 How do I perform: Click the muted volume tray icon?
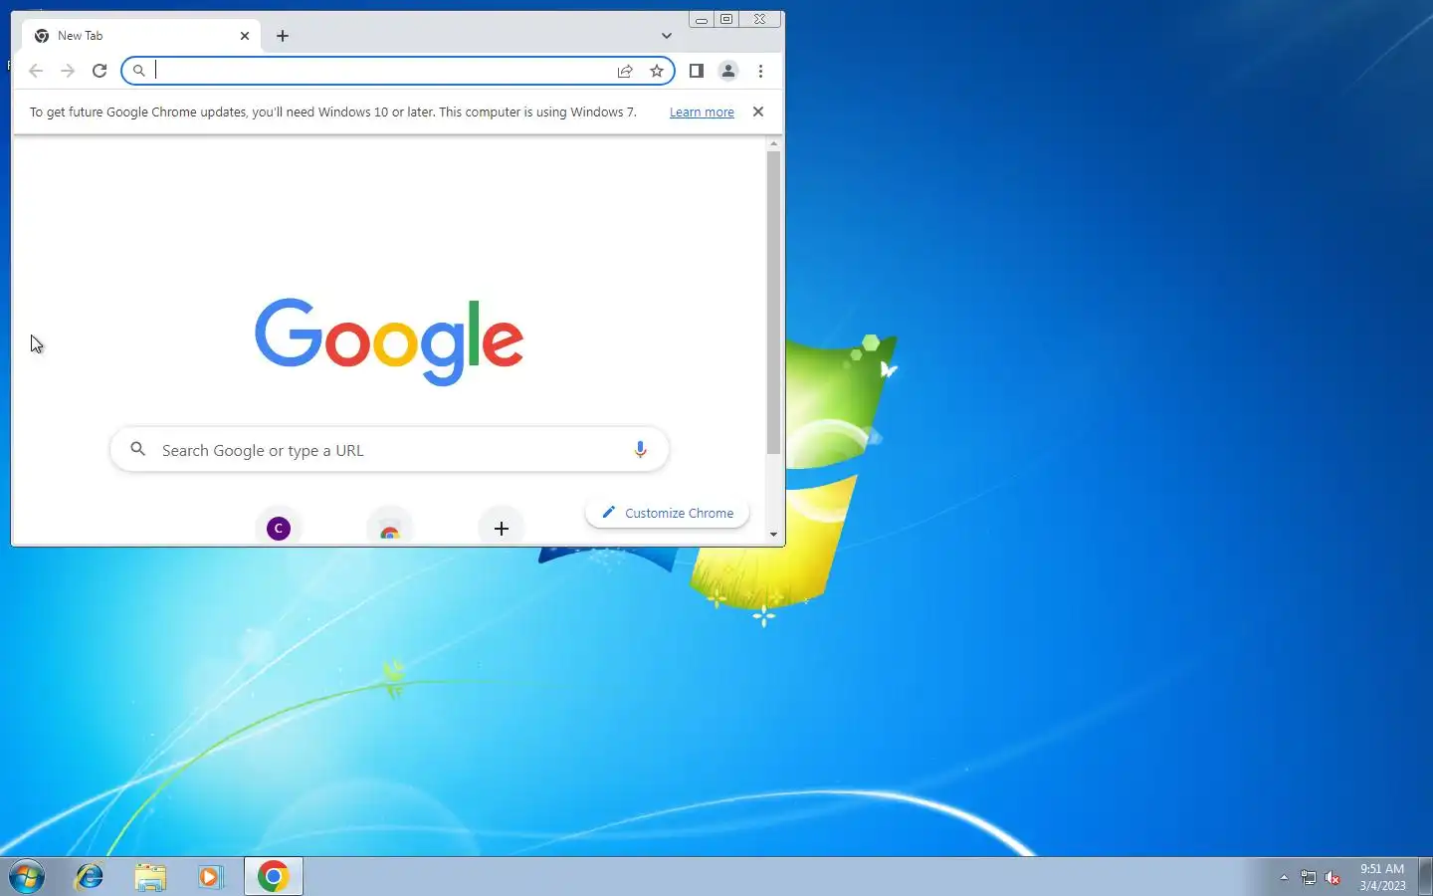pos(1333,877)
